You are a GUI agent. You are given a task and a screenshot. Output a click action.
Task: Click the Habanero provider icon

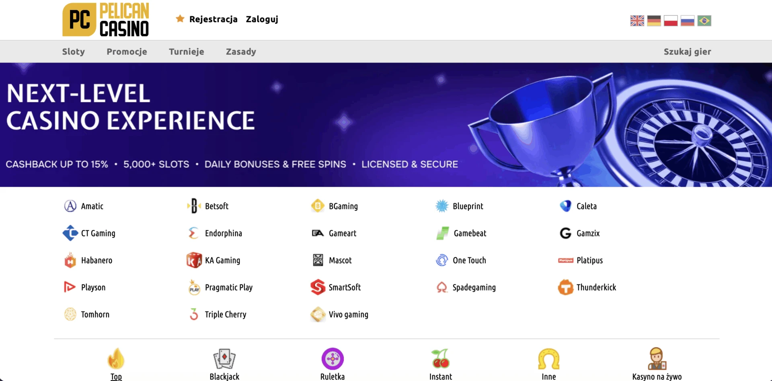tap(70, 260)
